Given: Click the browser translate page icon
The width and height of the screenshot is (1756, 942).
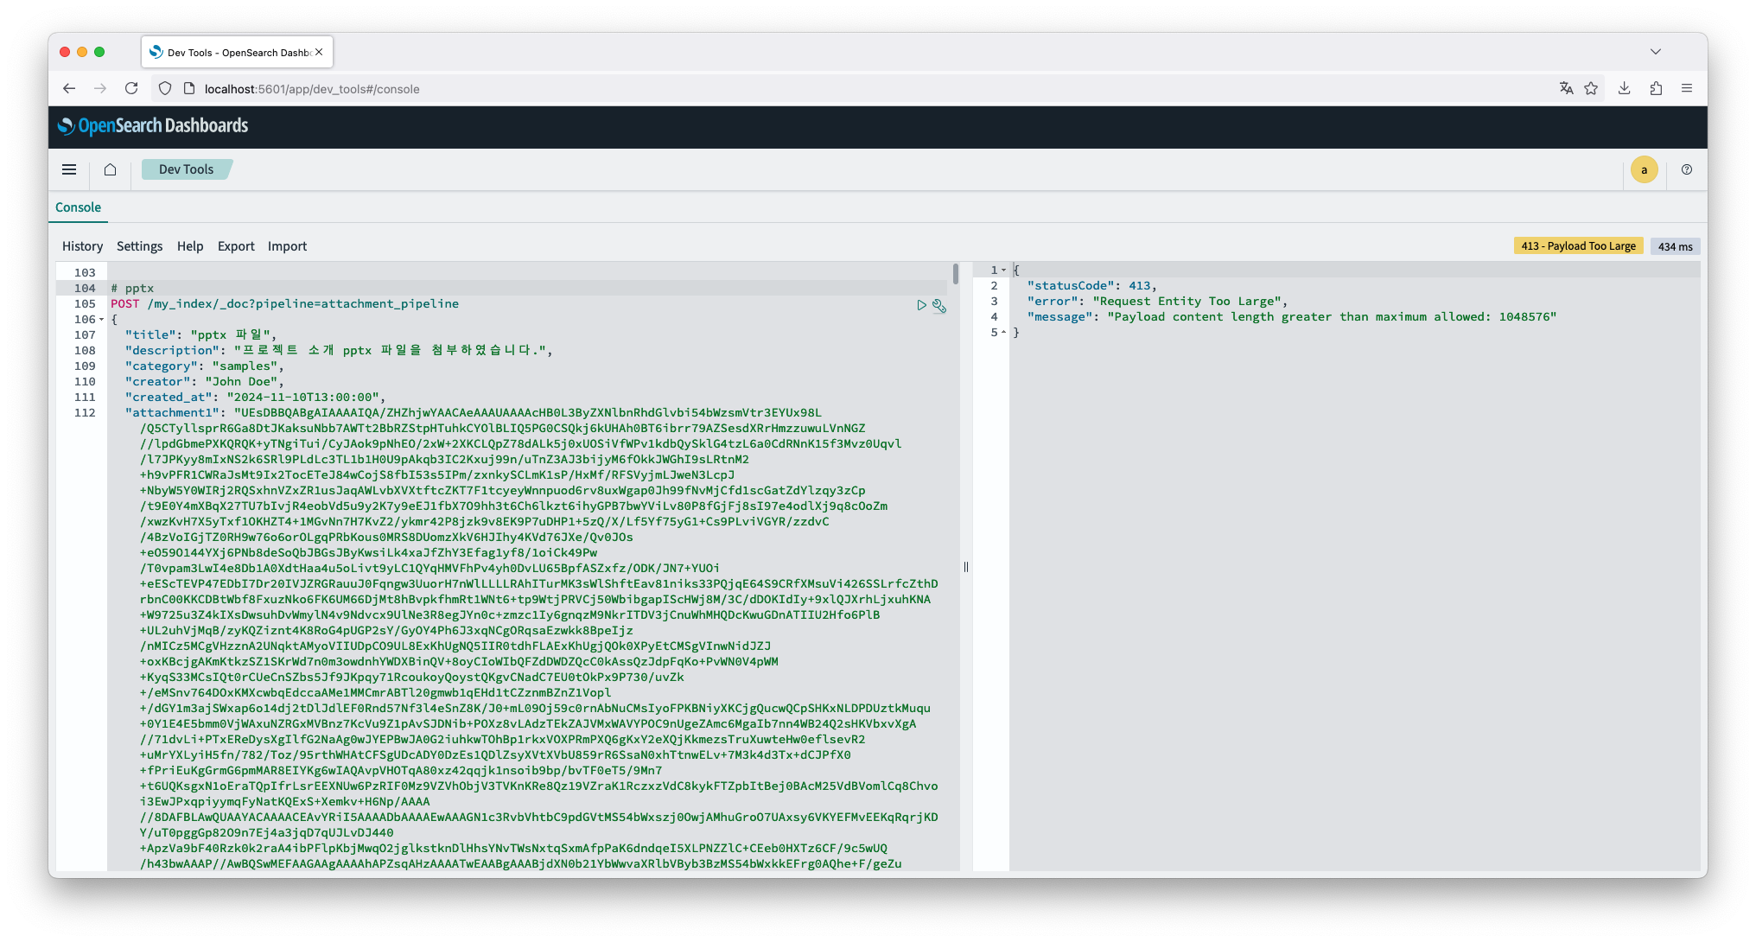Looking at the screenshot, I should 1566,88.
